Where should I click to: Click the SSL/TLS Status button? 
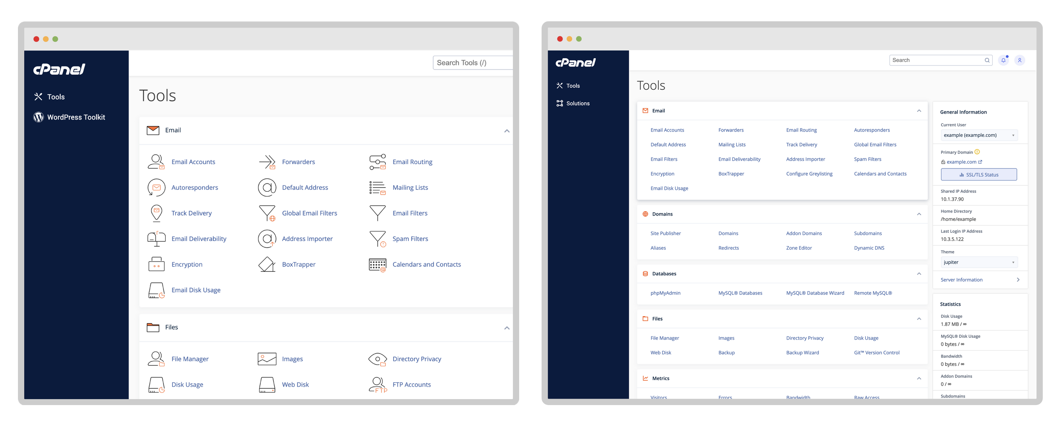coord(978,175)
